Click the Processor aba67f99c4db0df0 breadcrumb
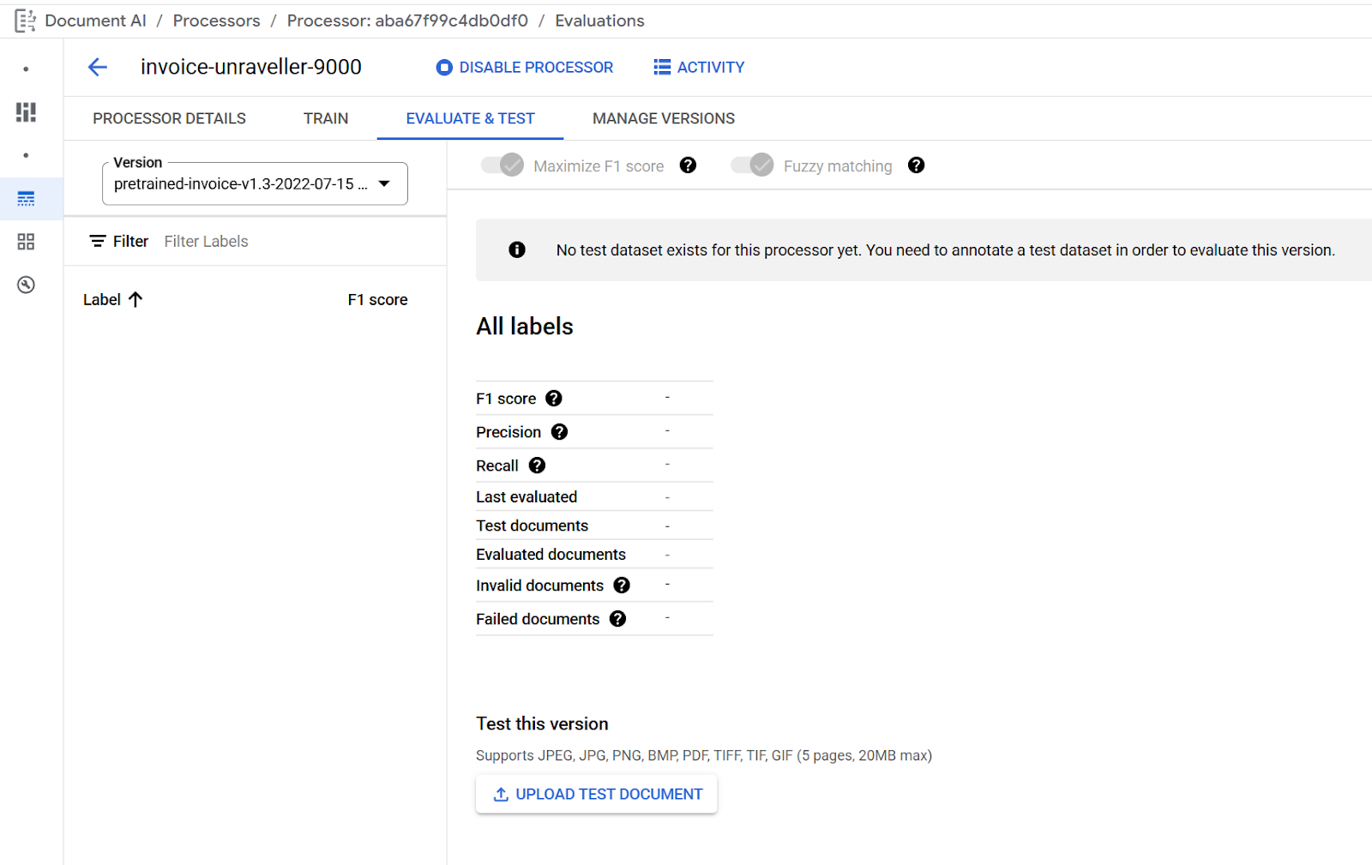This screenshot has width=1372, height=865. 407,21
